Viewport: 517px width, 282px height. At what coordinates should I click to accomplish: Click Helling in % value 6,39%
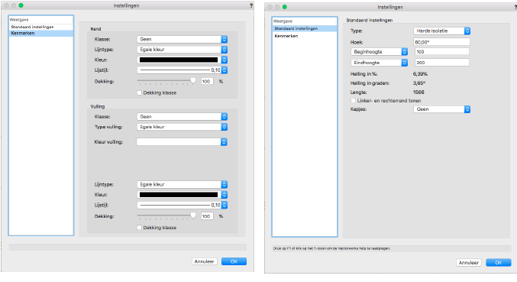coord(420,74)
